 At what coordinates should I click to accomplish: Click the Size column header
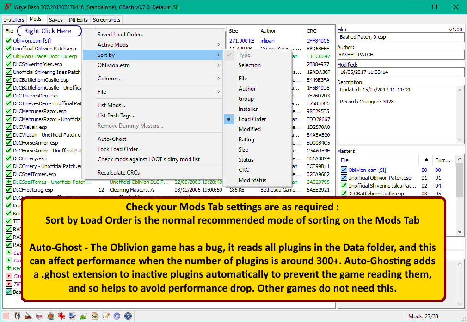click(241, 31)
